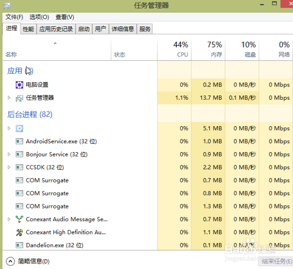The width and height of the screenshot is (293, 269).
Task: Click the unnamed gear background process icon
Action: [19, 129]
